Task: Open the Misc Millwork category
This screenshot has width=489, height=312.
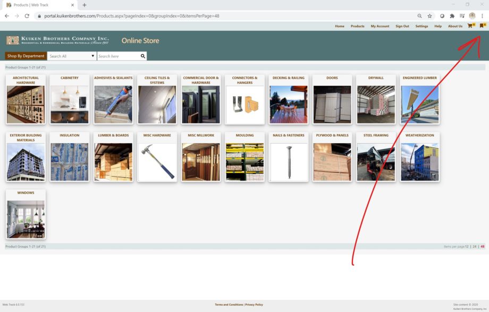Action: pos(201,157)
